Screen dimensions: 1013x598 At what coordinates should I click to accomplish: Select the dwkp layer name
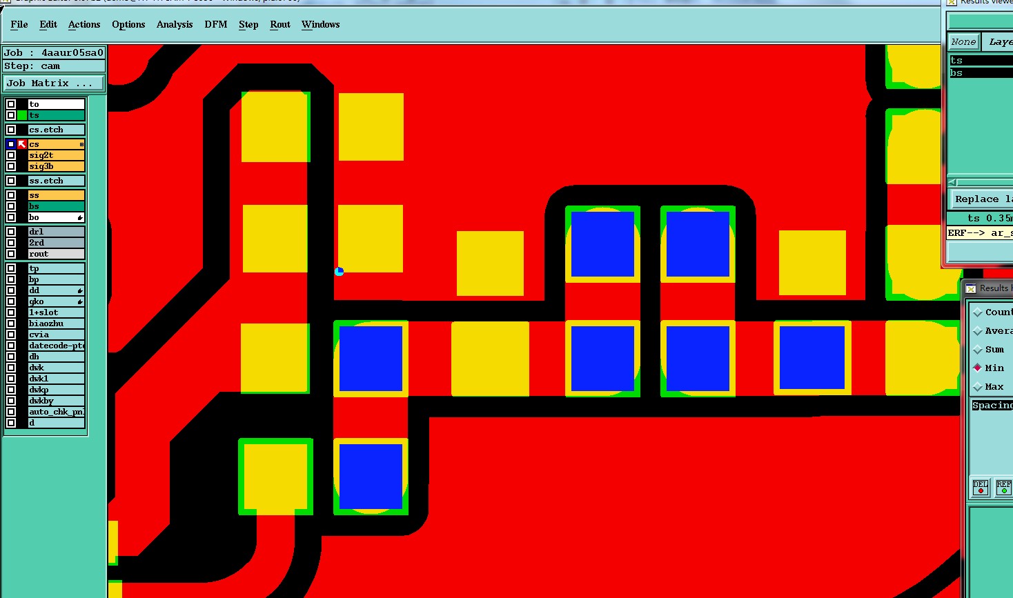(x=56, y=390)
